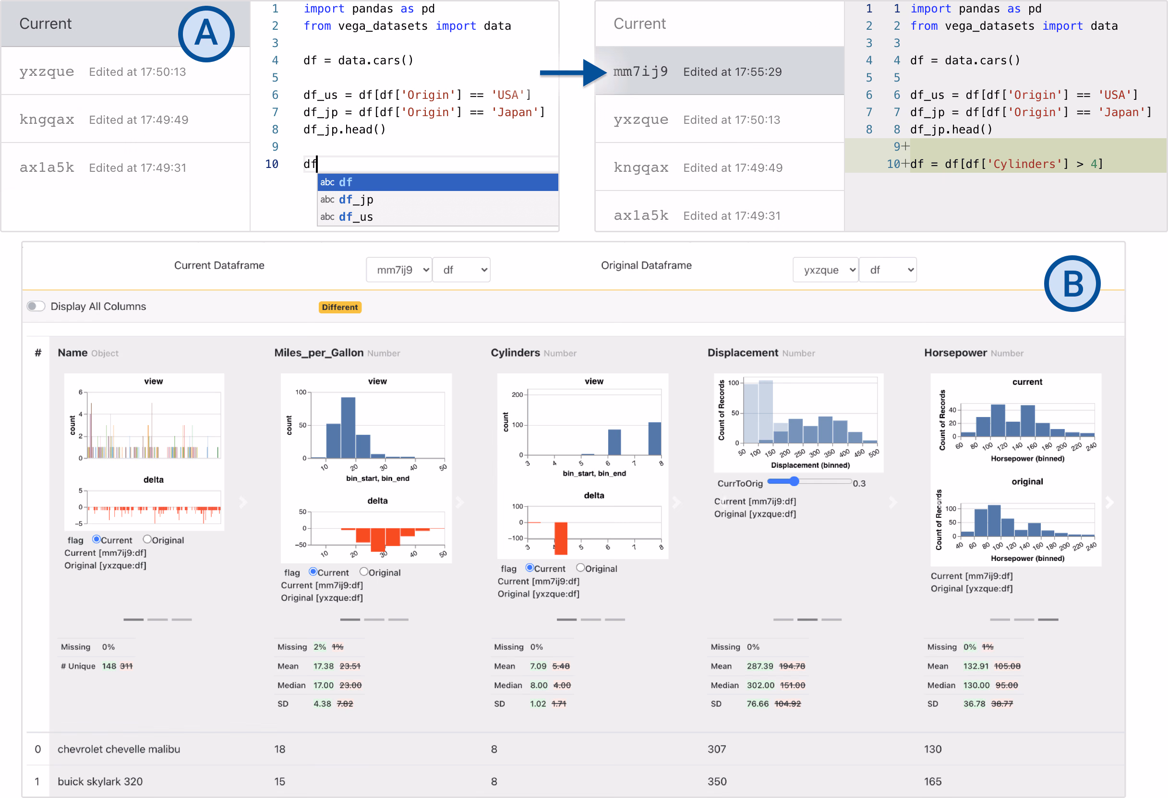Image resolution: width=1168 pixels, height=798 pixels.
Task: Click next chevron beside Displacement chart
Action: tap(893, 502)
